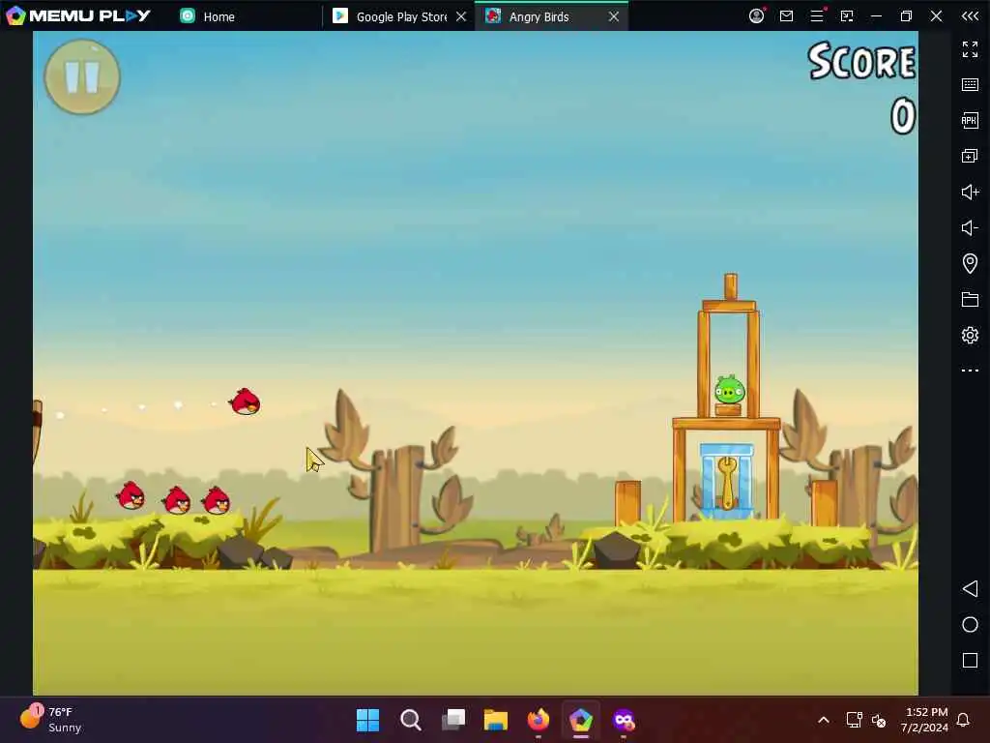The width and height of the screenshot is (990, 743).
Task: Tap the Android recent apps square
Action: tap(970, 661)
